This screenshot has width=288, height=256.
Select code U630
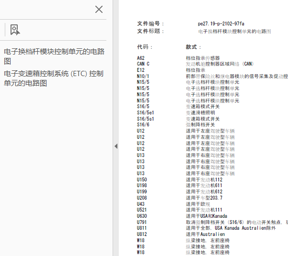[142, 216]
